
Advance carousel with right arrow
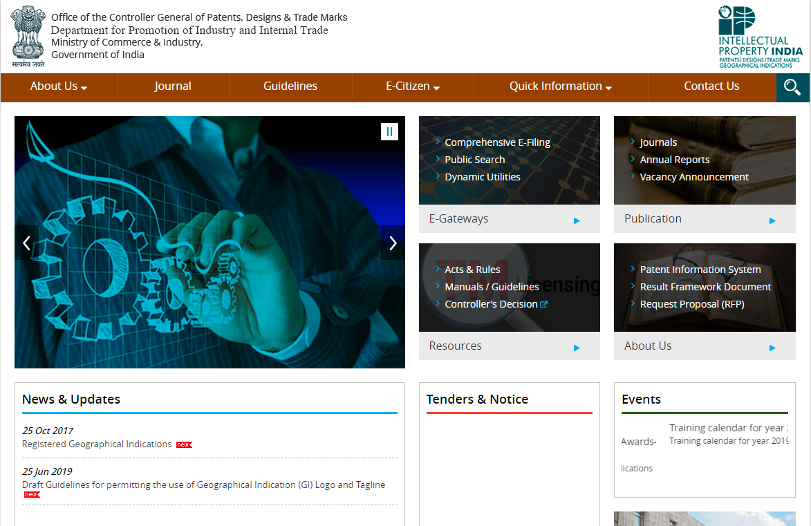[393, 243]
